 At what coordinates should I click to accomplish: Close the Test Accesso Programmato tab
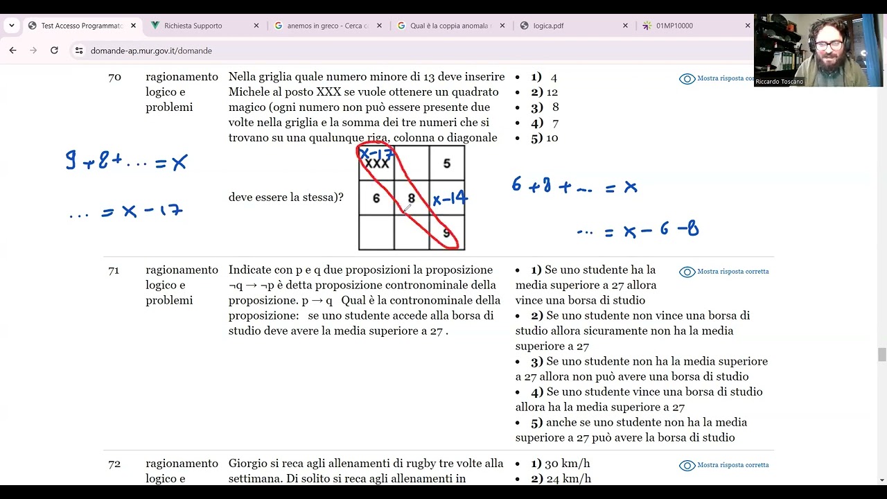[x=134, y=26]
